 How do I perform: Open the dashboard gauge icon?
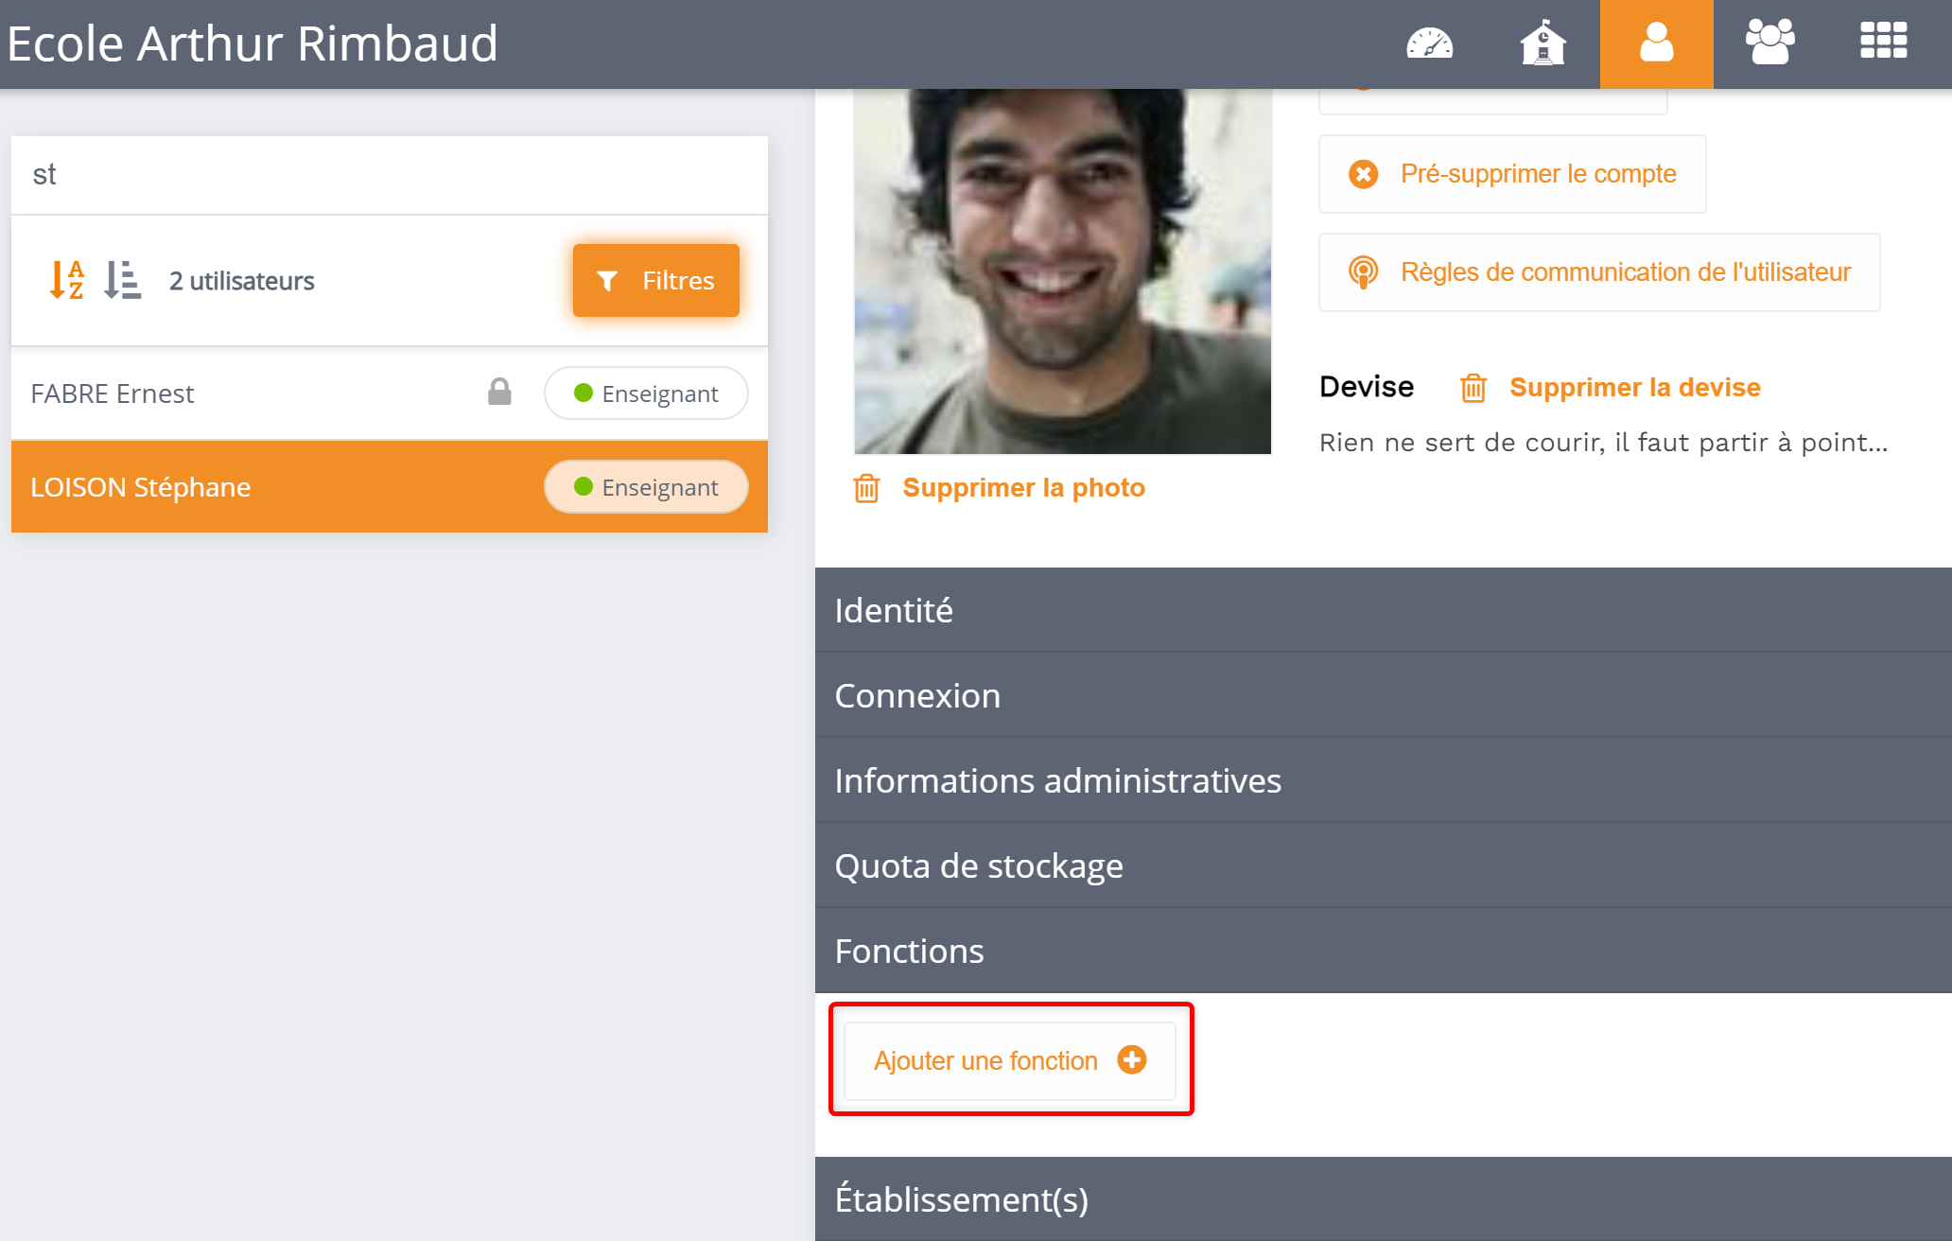click(x=1429, y=44)
